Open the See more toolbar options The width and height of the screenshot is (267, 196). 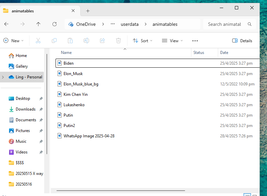[x=195, y=41]
